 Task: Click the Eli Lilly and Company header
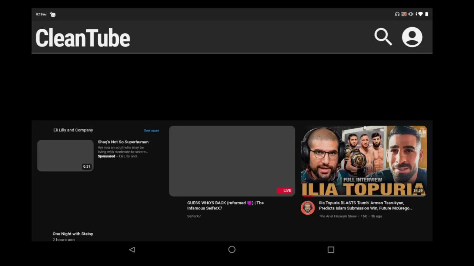73,130
